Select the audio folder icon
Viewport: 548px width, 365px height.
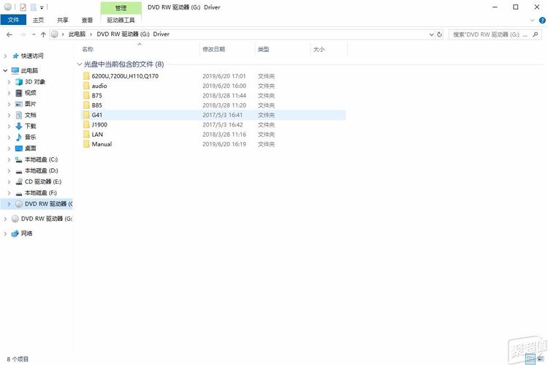click(86, 86)
